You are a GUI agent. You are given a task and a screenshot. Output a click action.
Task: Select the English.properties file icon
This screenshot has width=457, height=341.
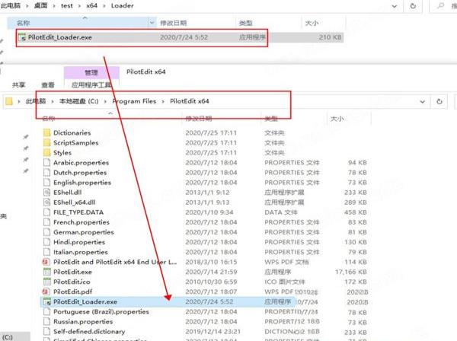(46, 182)
